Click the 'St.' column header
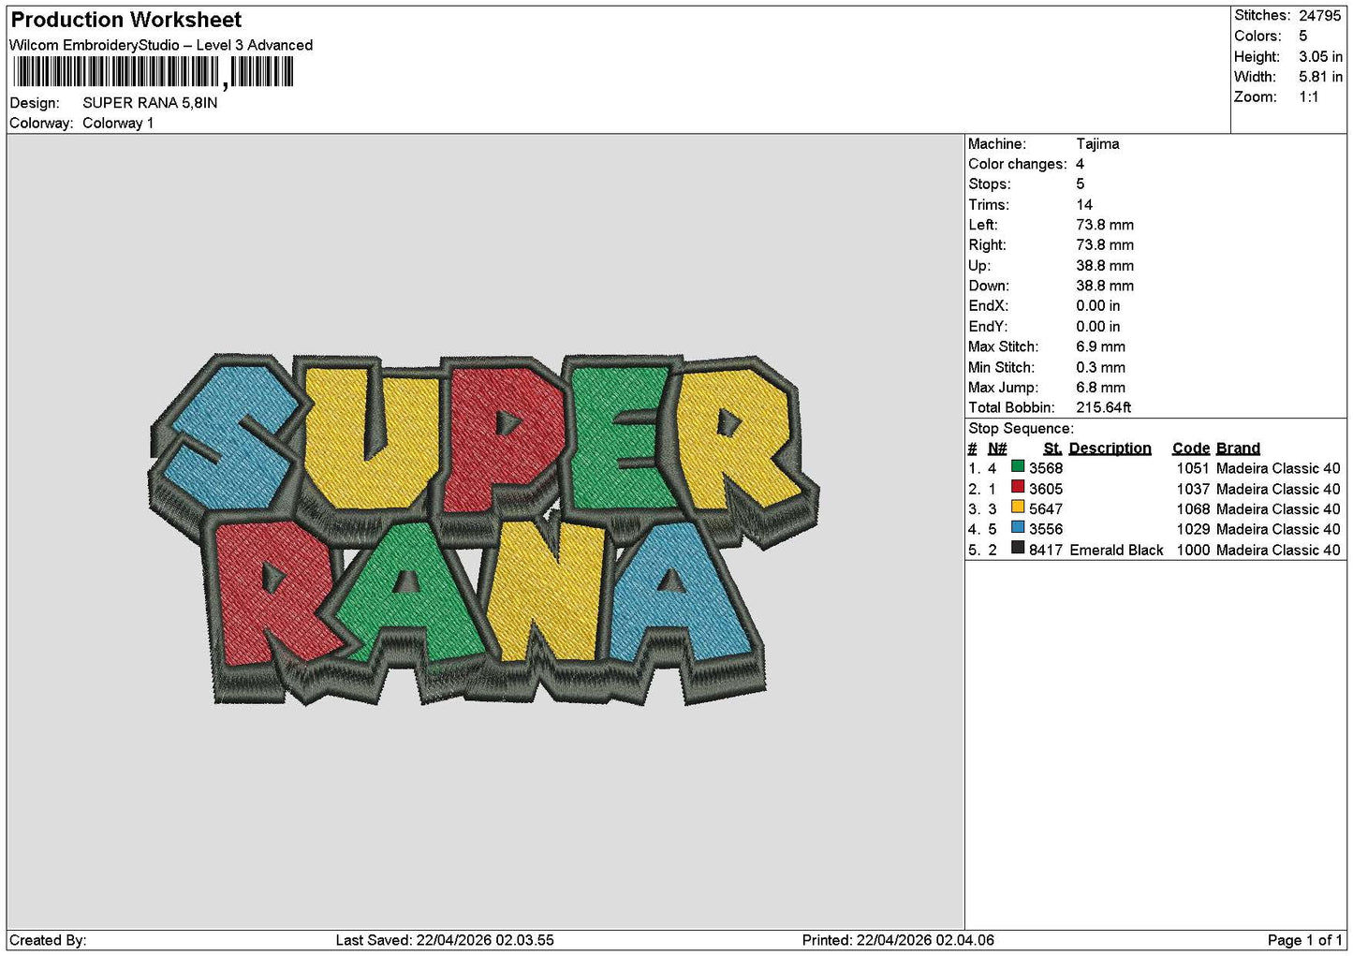The width and height of the screenshot is (1353, 956). [x=1052, y=449]
